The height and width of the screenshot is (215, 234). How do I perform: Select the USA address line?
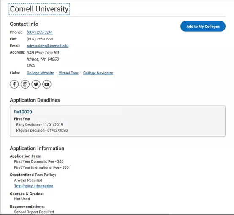(31, 66)
